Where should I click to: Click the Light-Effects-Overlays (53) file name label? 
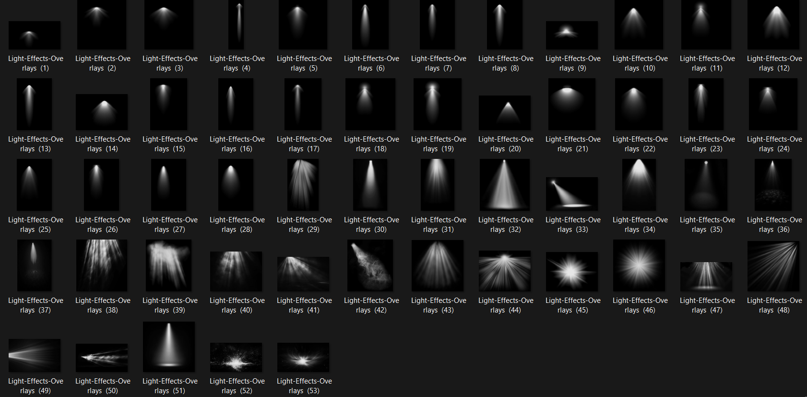(304, 385)
